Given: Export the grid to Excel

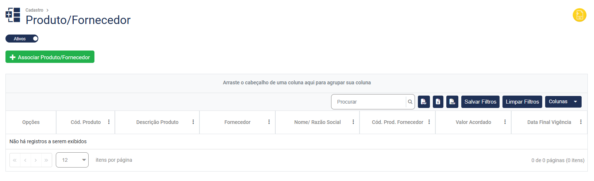Looking at the screenshot, I should pyautogui.click(x=438, y=102).
